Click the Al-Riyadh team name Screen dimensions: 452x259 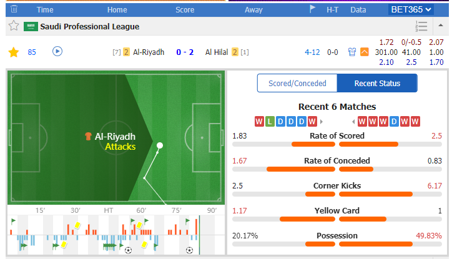coord(149,52)
